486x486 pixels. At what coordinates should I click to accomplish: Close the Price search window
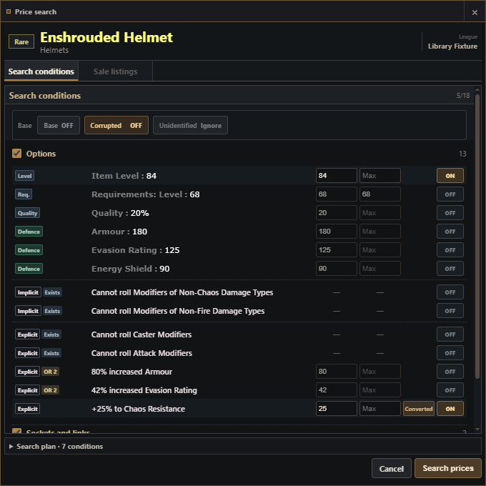475,12
